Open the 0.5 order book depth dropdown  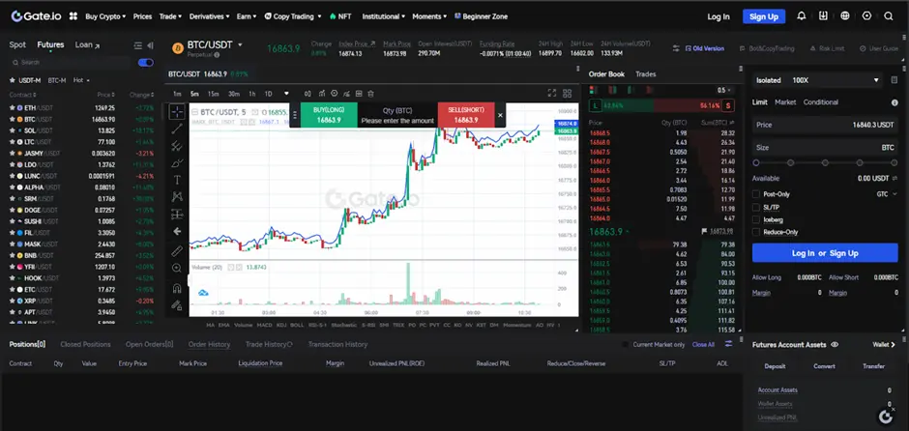click(x=724, y=91)
